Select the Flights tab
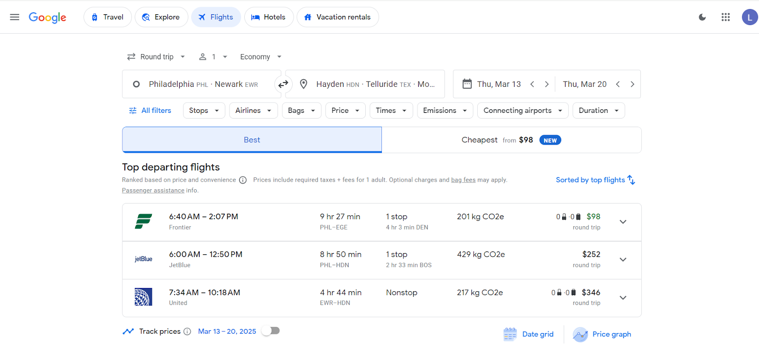 click(x=216, y=17)
